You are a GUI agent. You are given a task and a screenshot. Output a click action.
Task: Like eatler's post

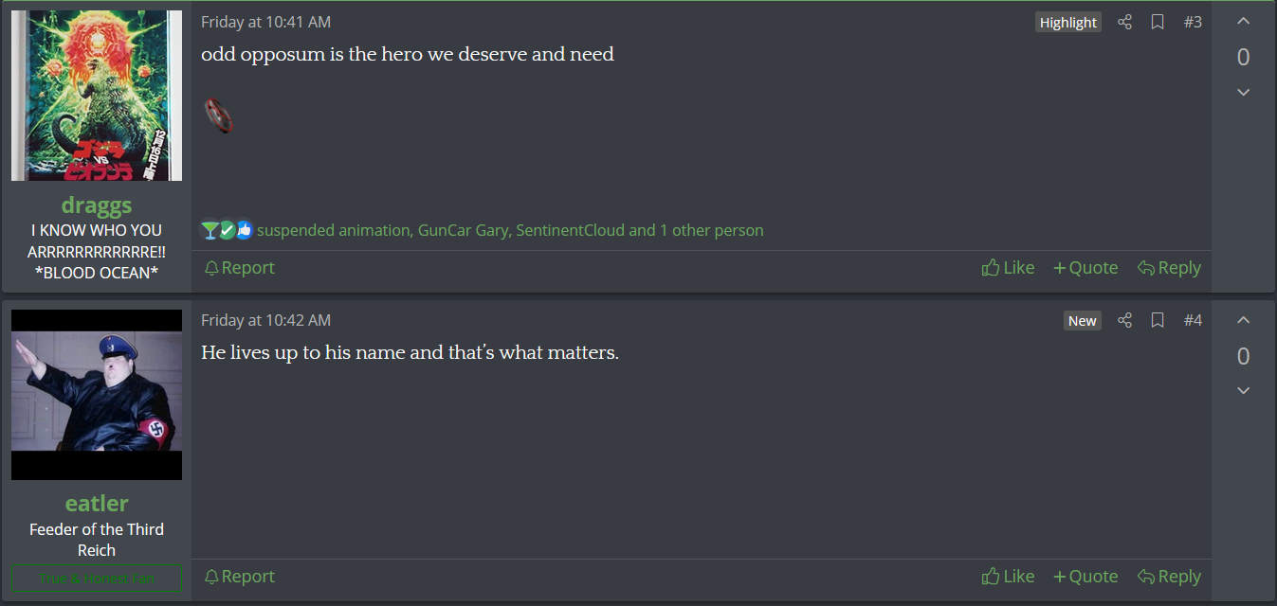(x=1008, y=577)
